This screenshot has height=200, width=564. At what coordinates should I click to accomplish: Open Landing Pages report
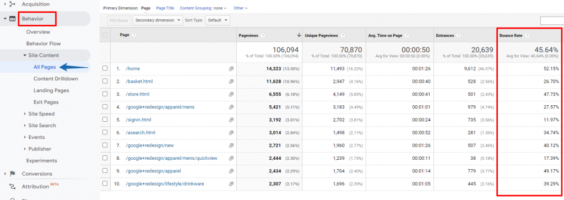(51, 90)
